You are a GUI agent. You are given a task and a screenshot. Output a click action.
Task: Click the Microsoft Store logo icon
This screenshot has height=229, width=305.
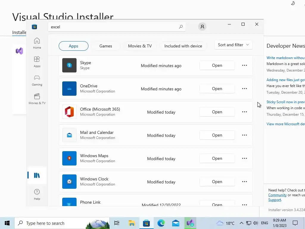tap(35, 27)
